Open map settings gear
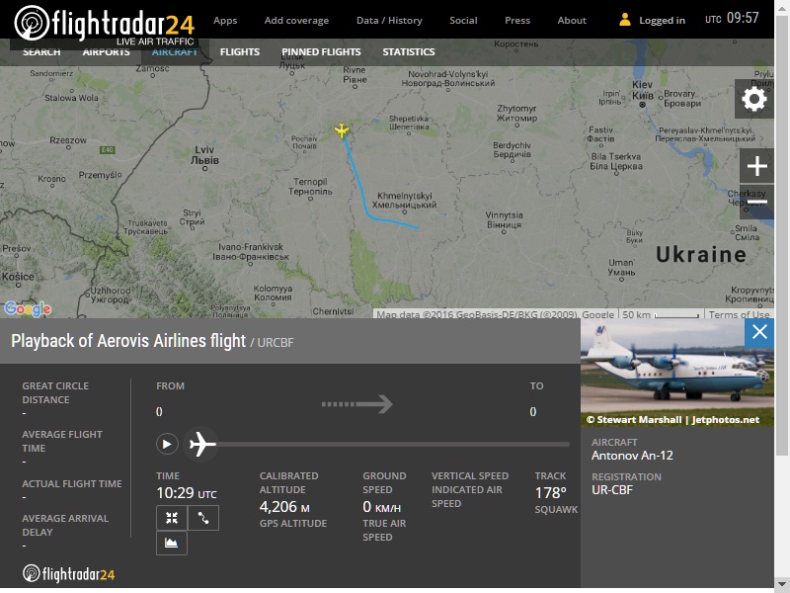The height and width of the screenshot is (593, 790). pos(754,99)
